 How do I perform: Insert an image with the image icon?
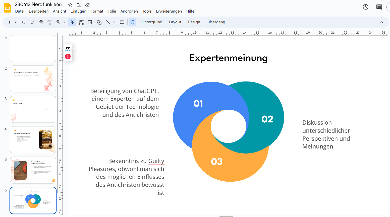click(x=90, y=22)
